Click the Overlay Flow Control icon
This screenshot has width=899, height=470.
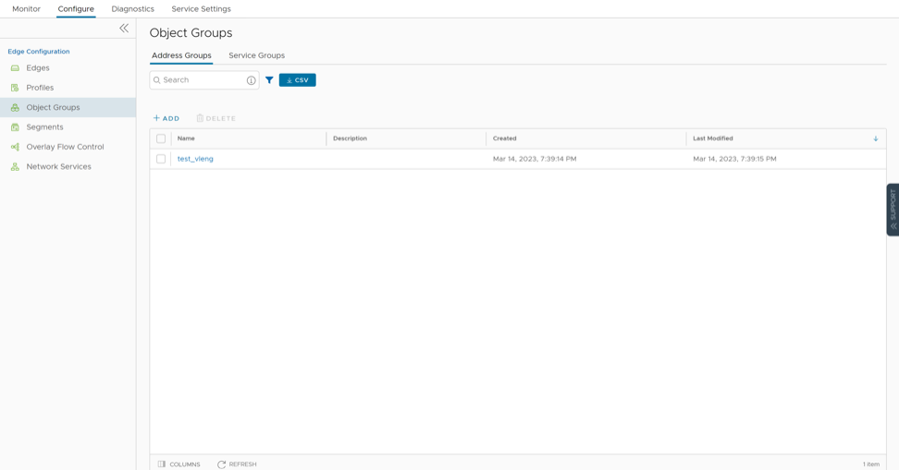(15, 147)
